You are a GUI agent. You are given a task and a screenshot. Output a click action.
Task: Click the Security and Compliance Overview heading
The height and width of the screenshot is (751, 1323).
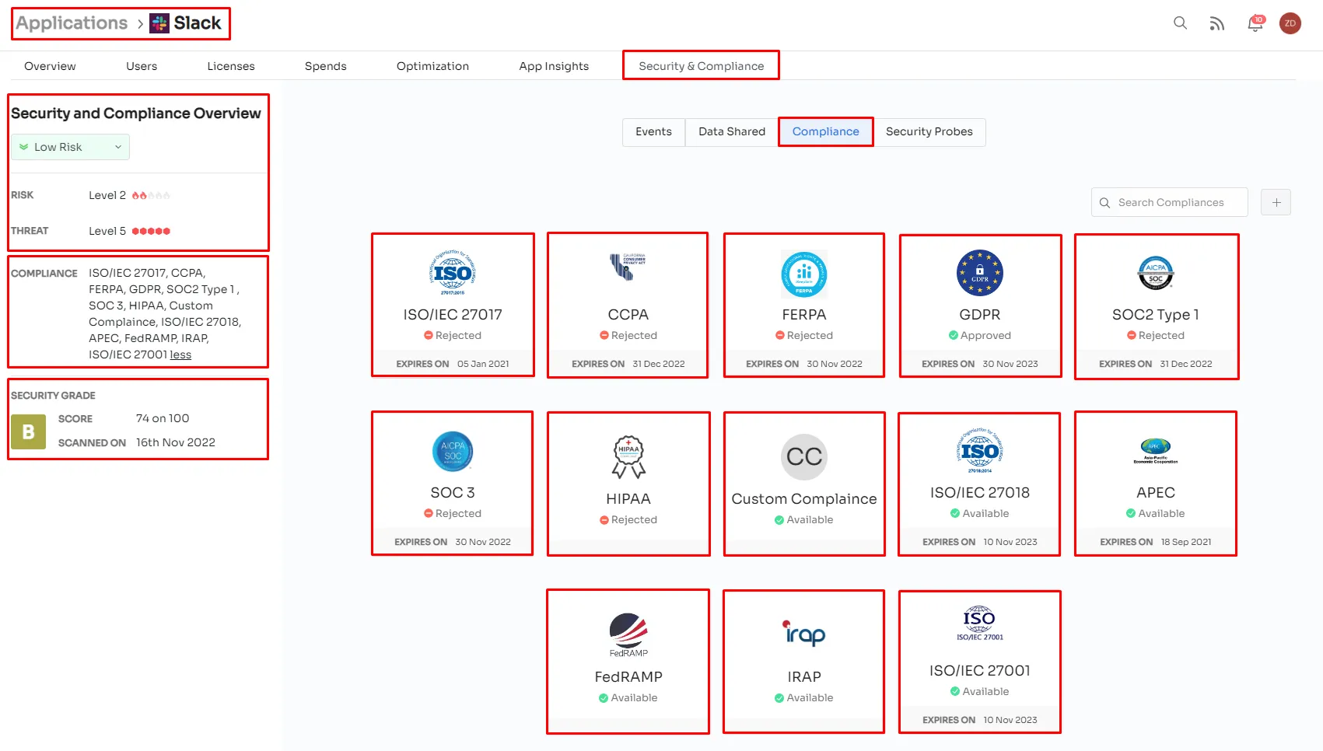(136, 114)
